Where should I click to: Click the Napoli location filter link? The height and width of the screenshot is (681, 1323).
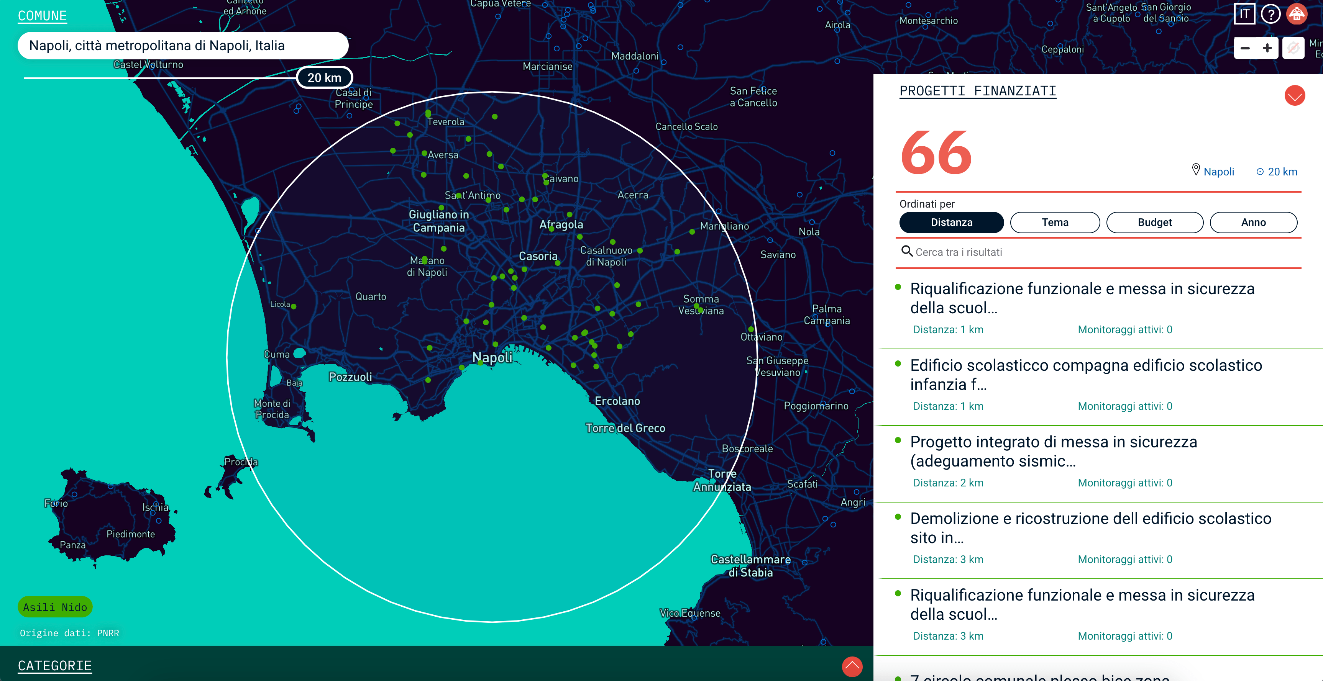[1218, 172]
